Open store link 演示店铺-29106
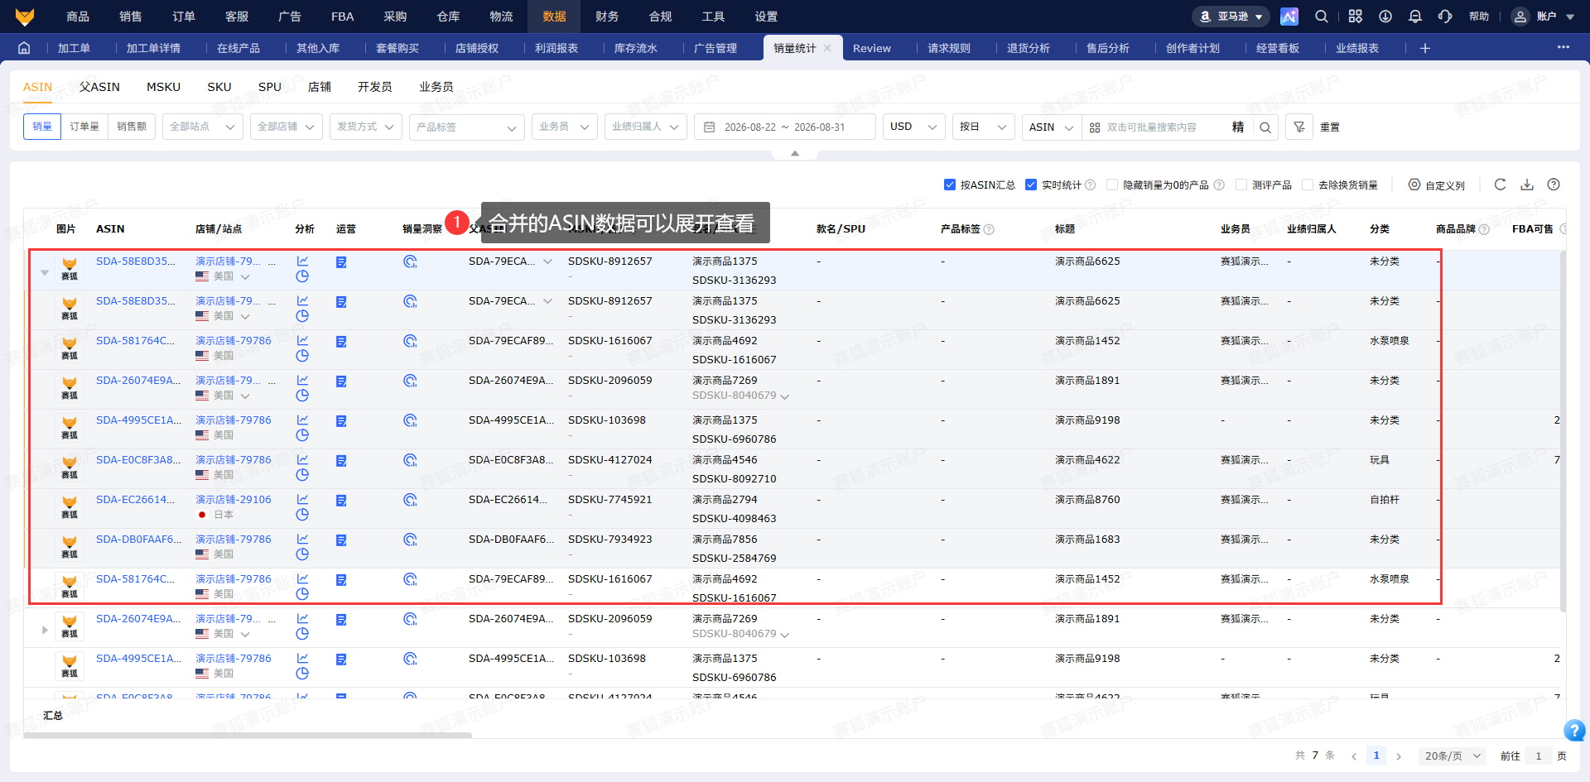1590x782 pixels. (x=234, y=499)
